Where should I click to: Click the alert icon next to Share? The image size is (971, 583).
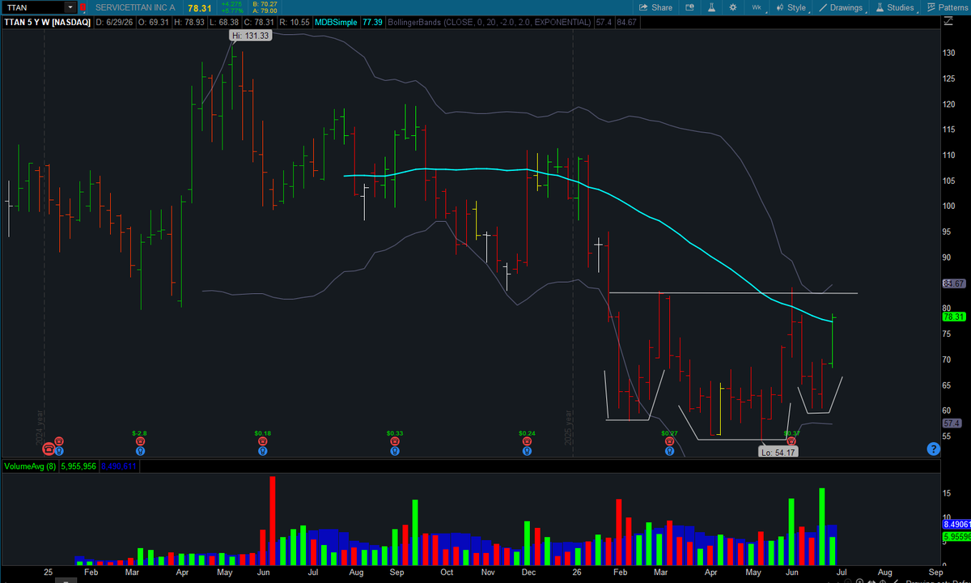[689, 7]
